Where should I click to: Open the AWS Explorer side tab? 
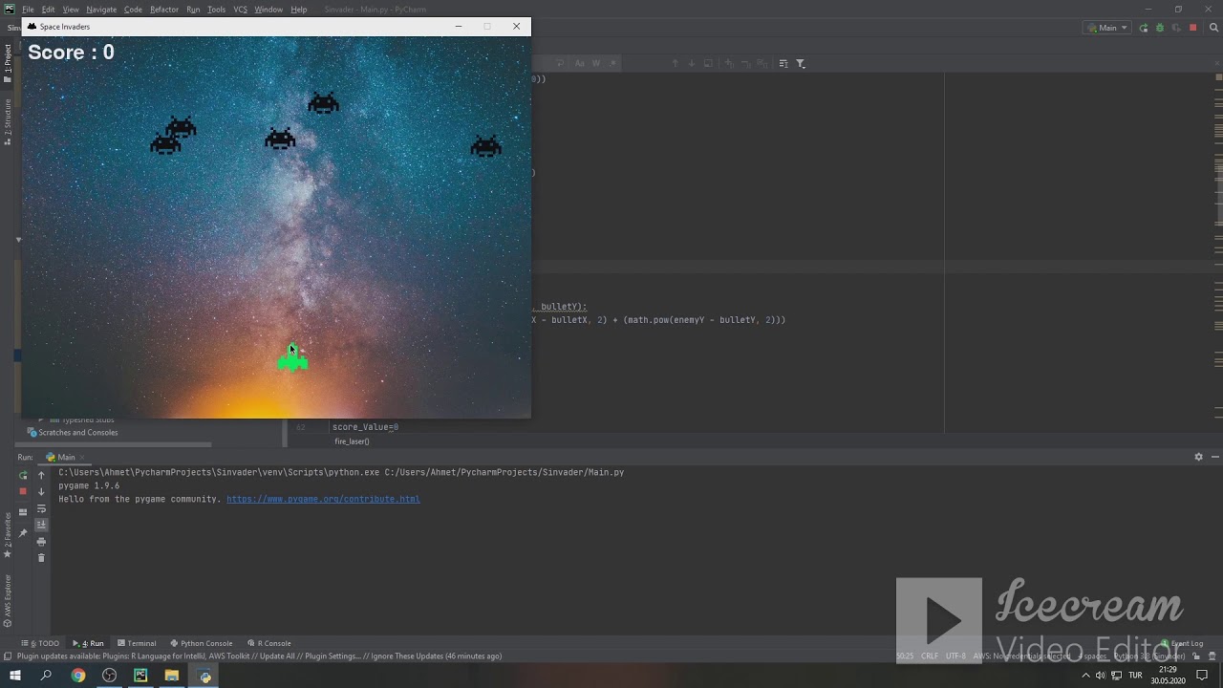tap(8, 600)
